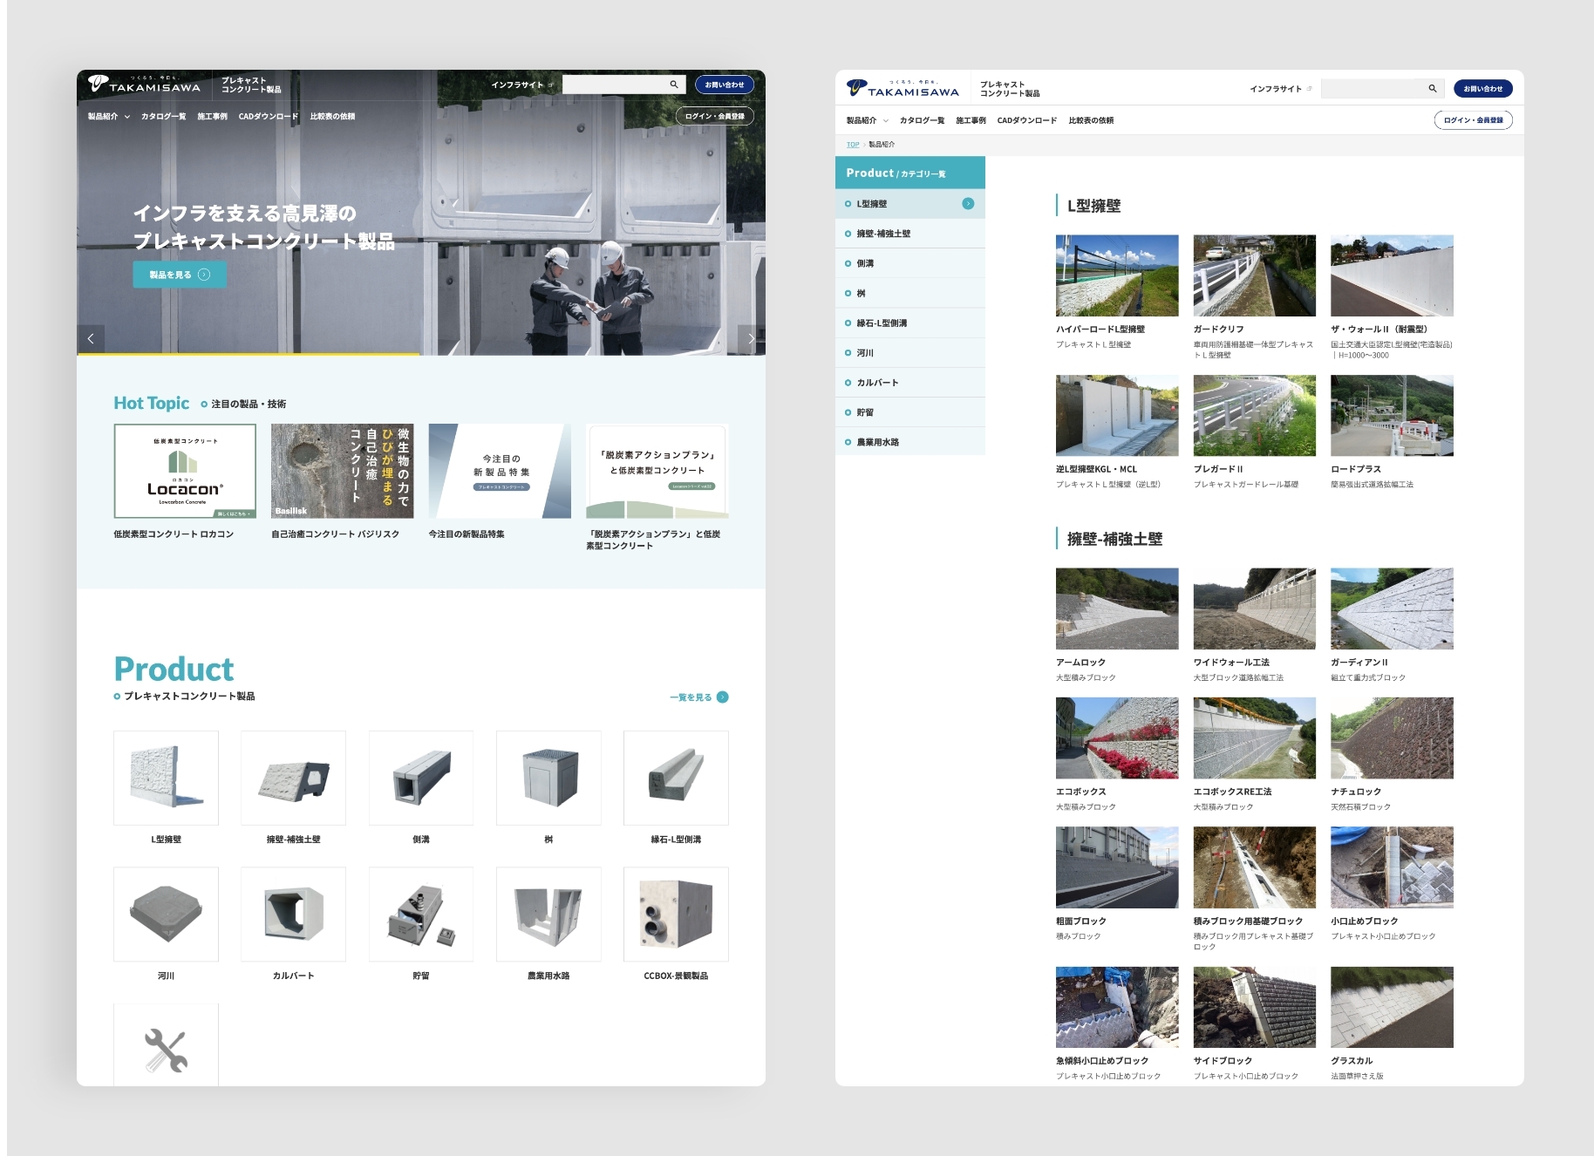Click the search input field in right header
Screen dimensions: 1594x1156
point(1373,89)
